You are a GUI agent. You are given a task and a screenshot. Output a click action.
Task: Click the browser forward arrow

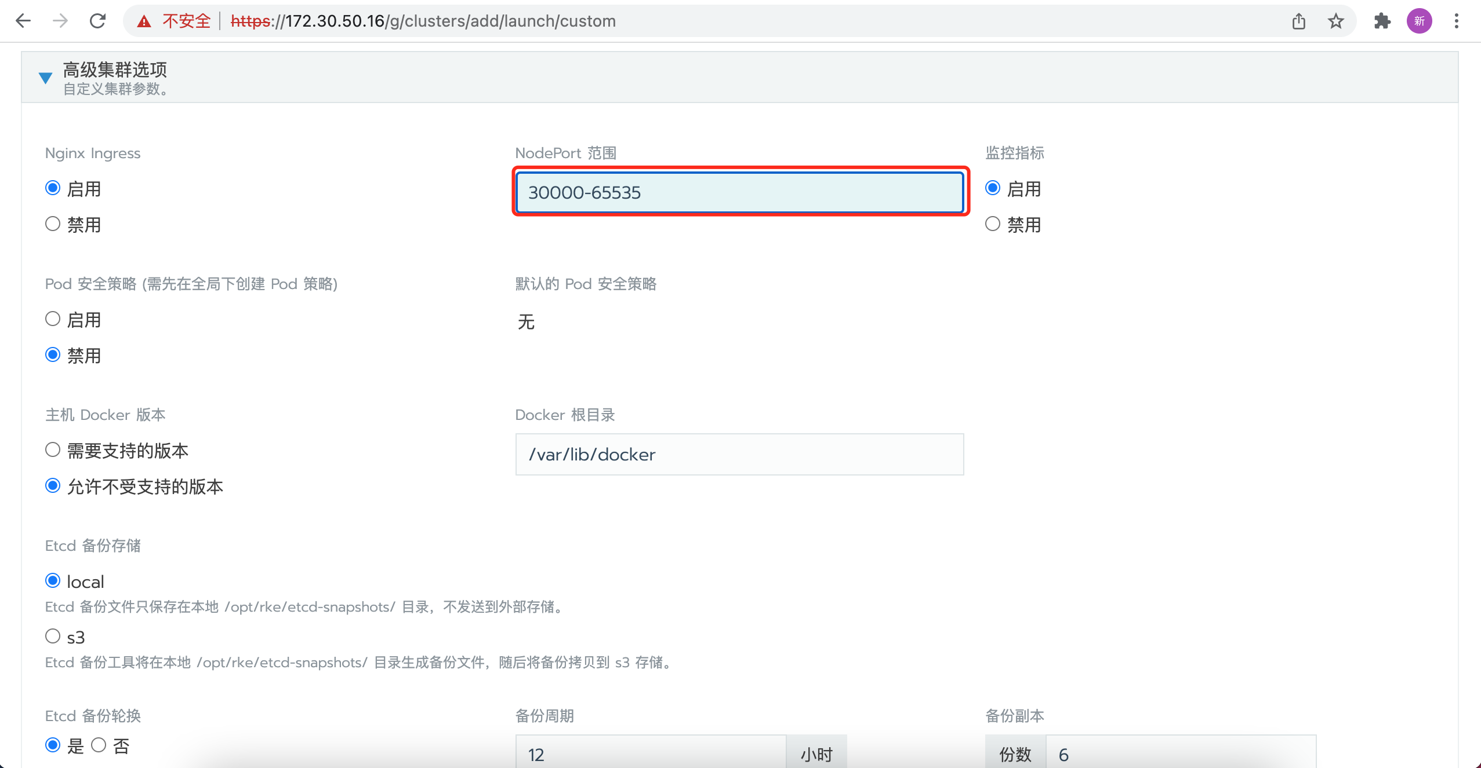click(60, 21)
